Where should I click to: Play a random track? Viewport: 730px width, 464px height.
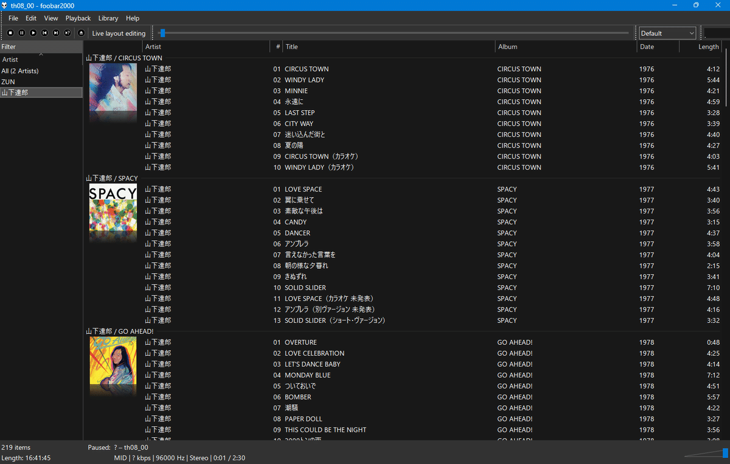click(x=68, y=33)
